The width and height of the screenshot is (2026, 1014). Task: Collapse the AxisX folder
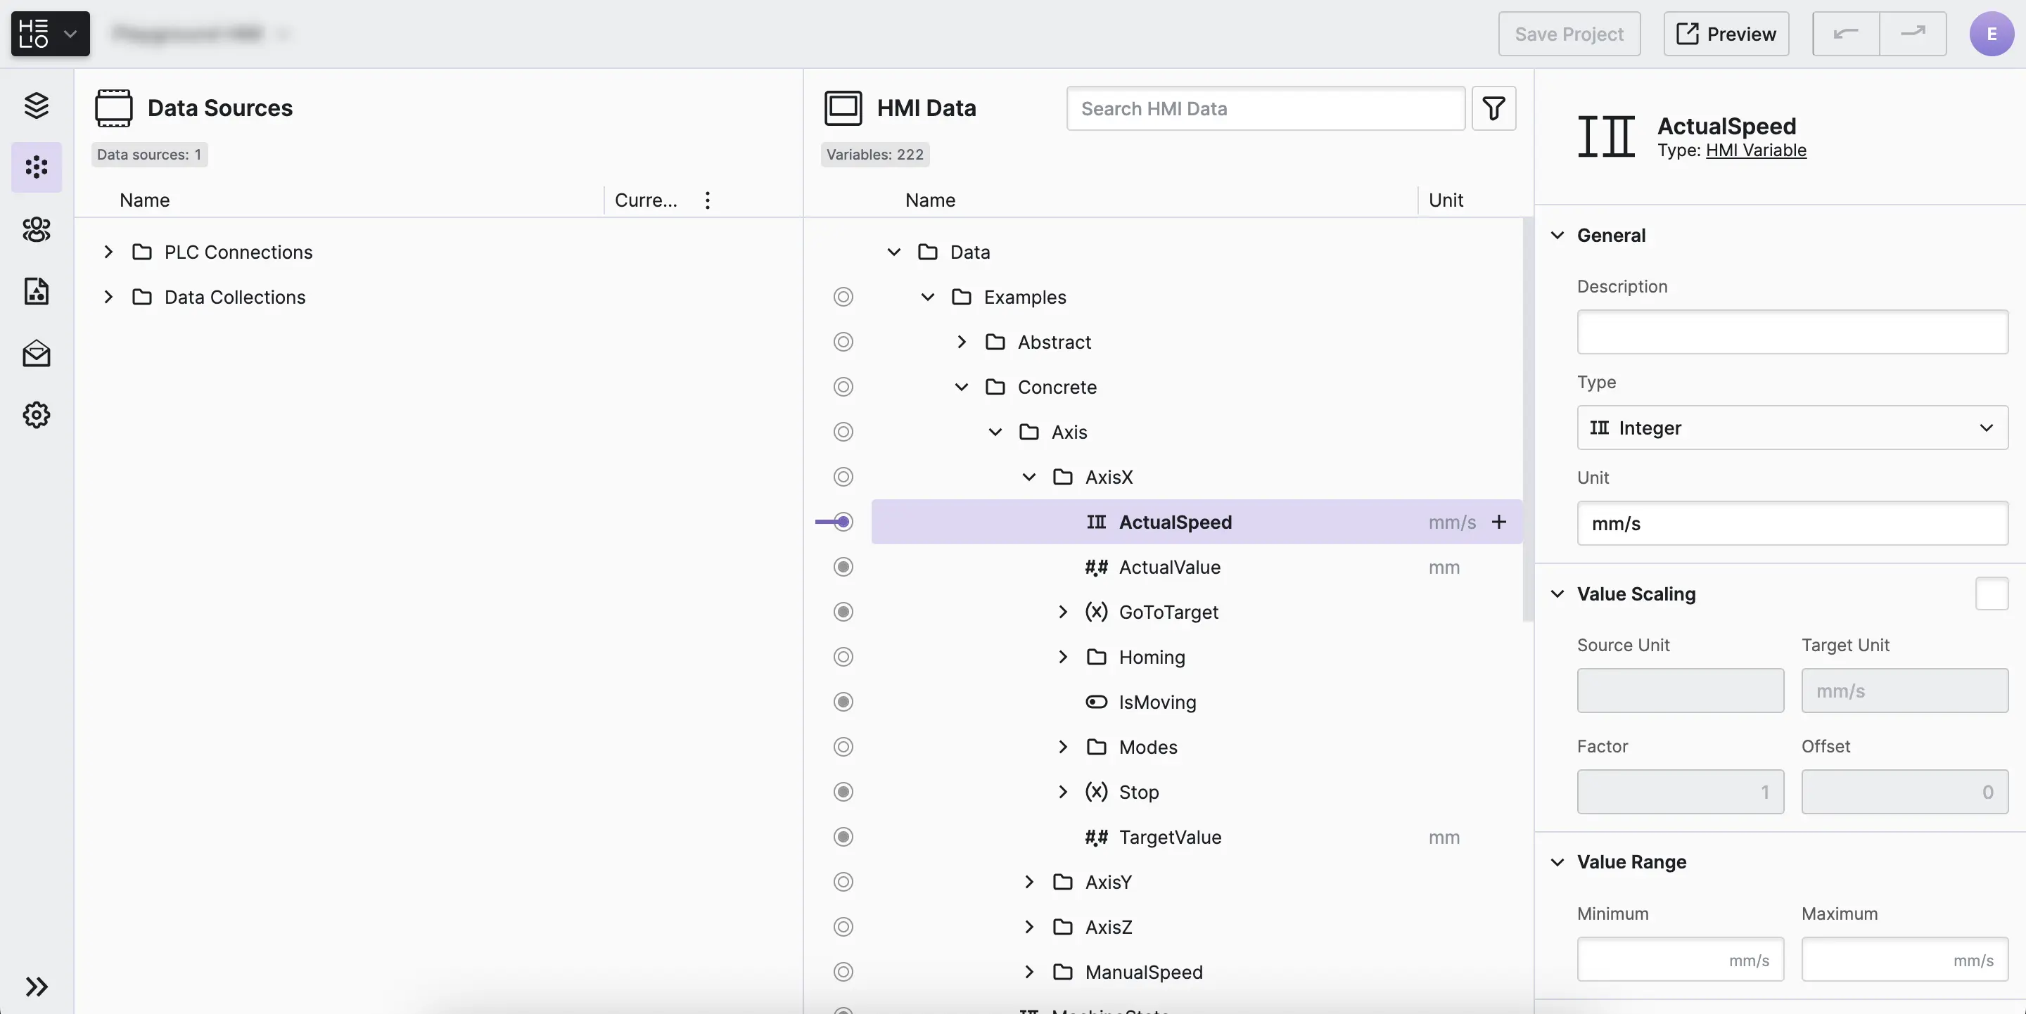coord(1028,477)
